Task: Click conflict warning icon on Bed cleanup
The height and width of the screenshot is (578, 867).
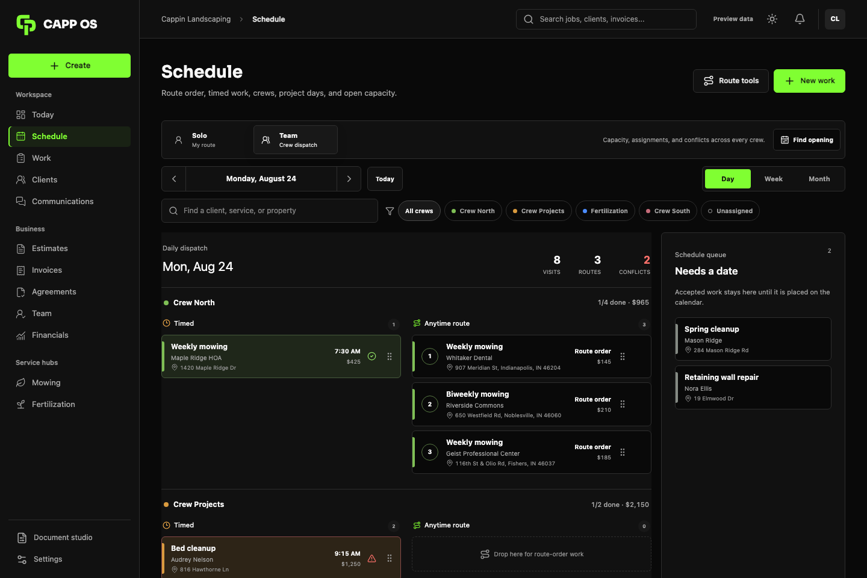Action: coord(371,559)
